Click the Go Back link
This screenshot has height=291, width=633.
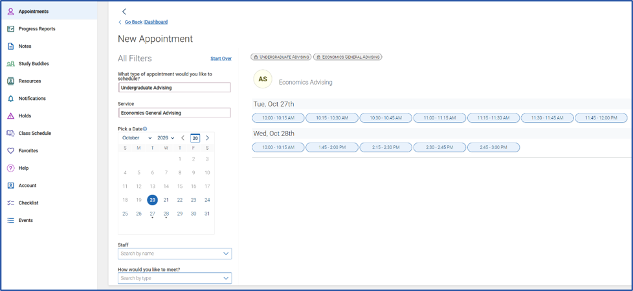(x=133, y=22)
